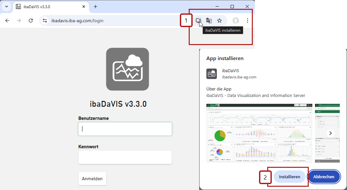Click the second partially shown screenshot thumbnail
This screenshot has width=347, height=190.
327,133
